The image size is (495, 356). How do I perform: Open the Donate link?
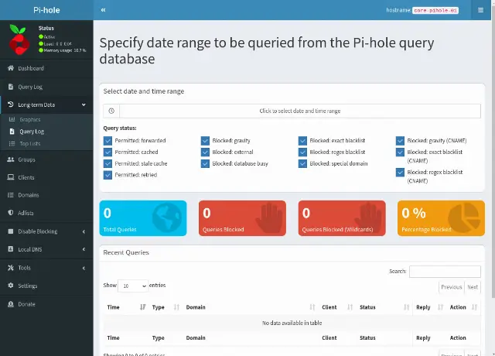[x=26, y=304]
